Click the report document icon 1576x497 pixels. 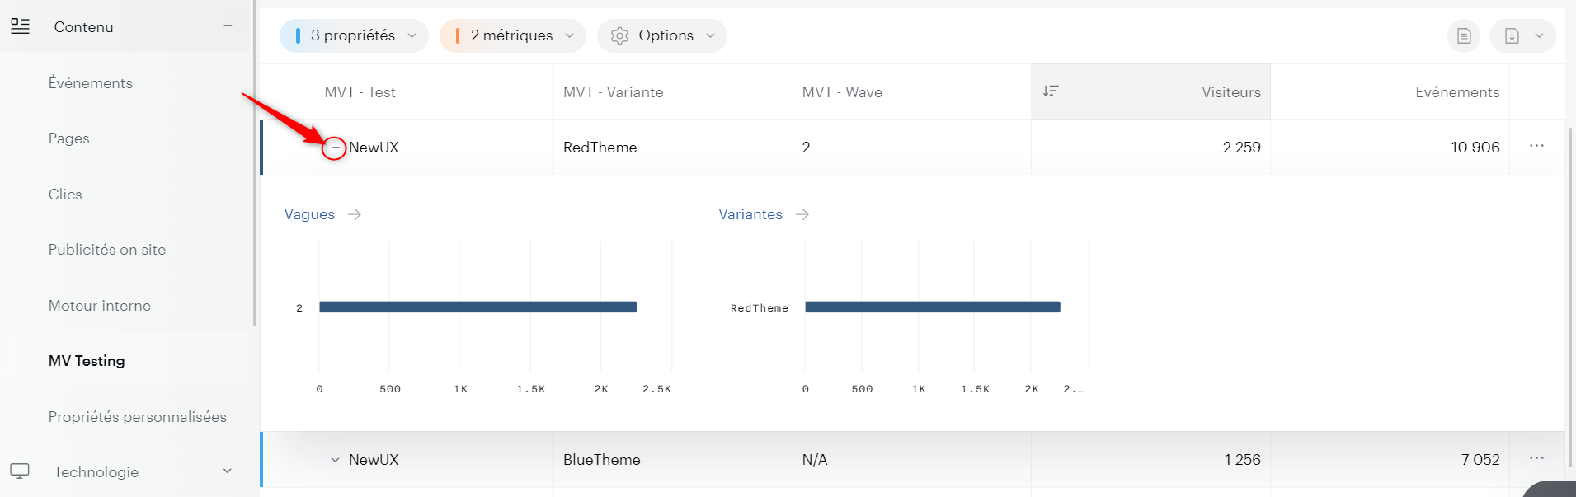coord(1463,35)
